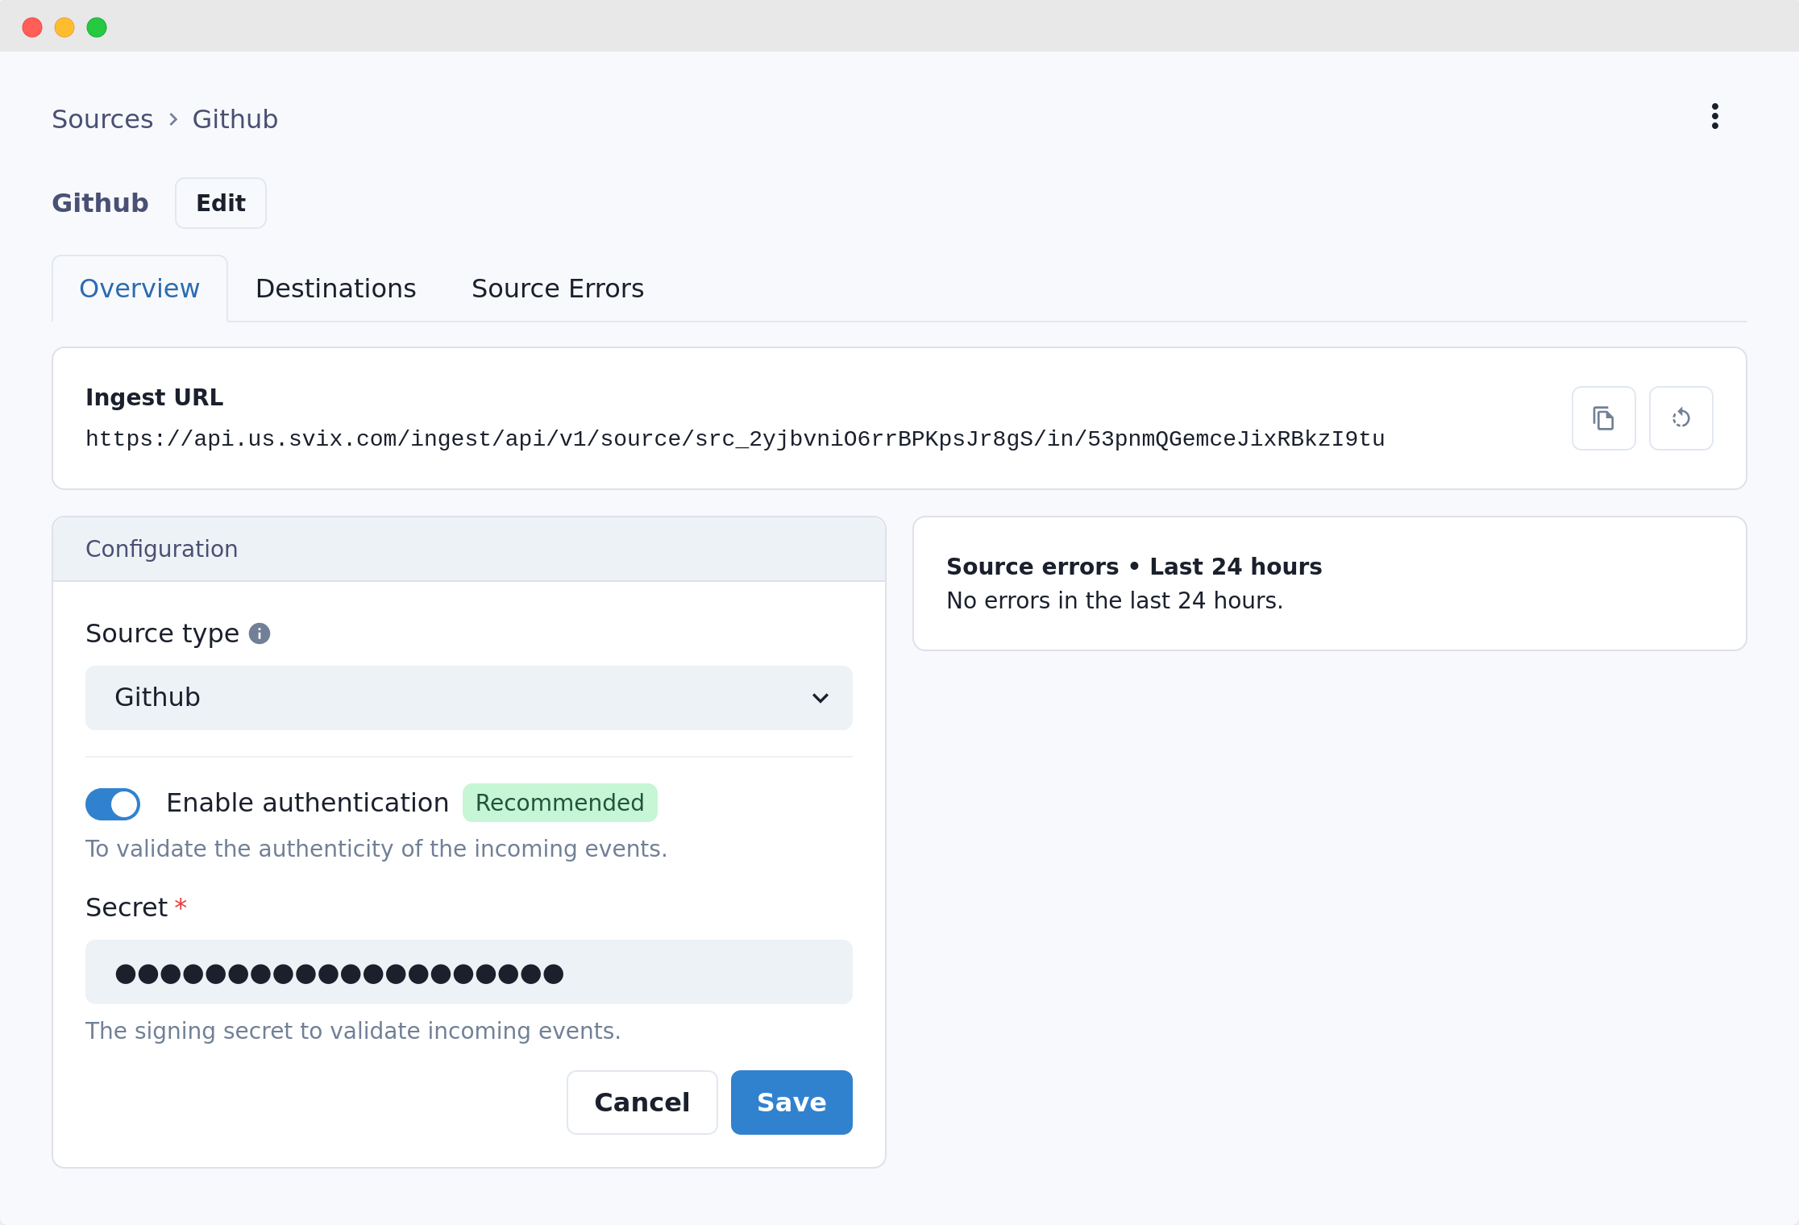Disable the Enable authentication toggle
Image resolution: width=1799 pixels, height=1225 pixels.
click(x=113, y=804)
